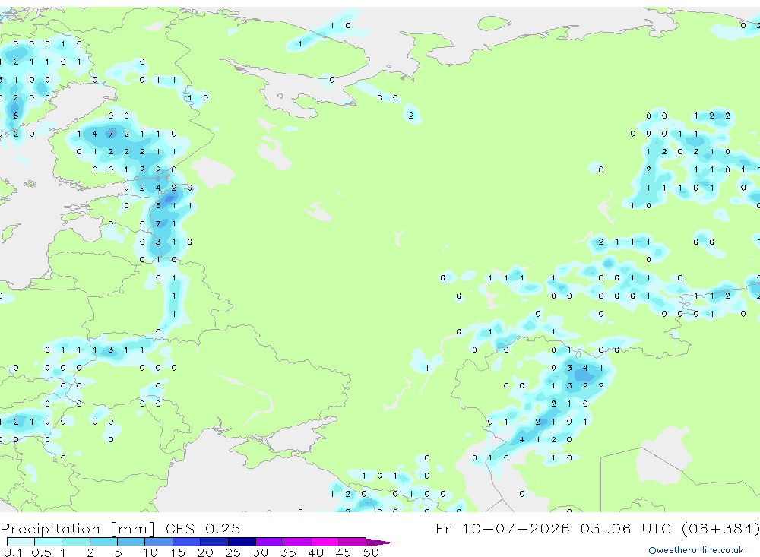Screen dimensions: 760x557
Task: Click the legend label "30"
Action: point(261,552)
